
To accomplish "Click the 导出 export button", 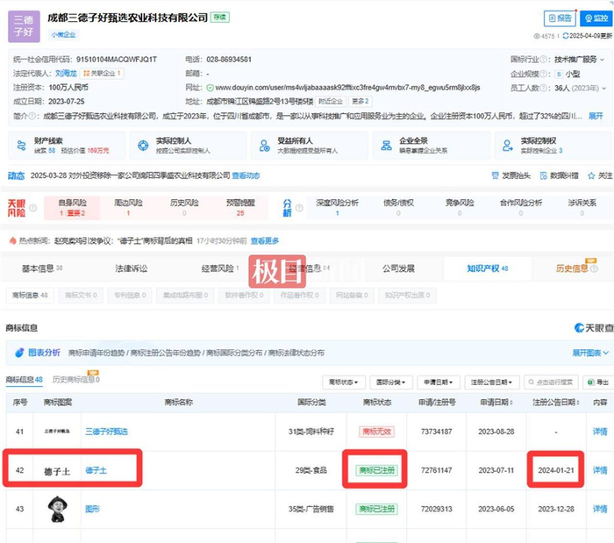I will click(597, 382).
